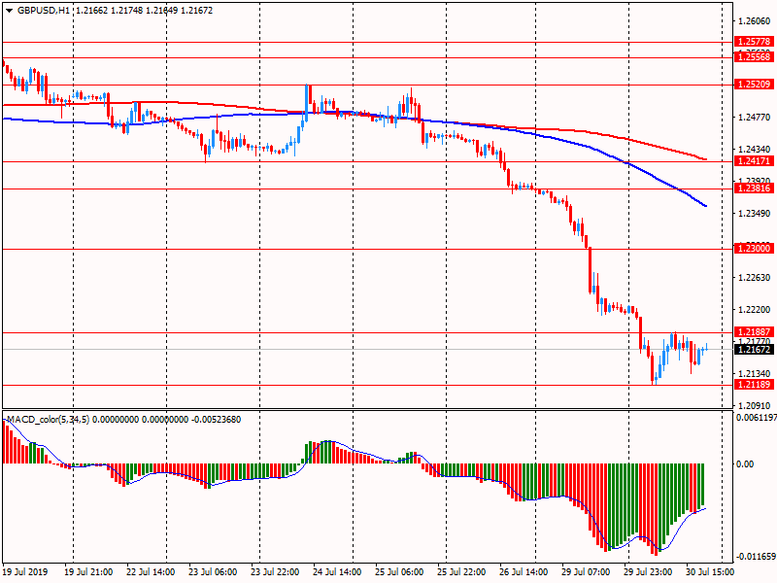Click the 1.25568 red level label
Viewport: 777px width, 583px height.
pyautogui.click(x=754, y=57)
